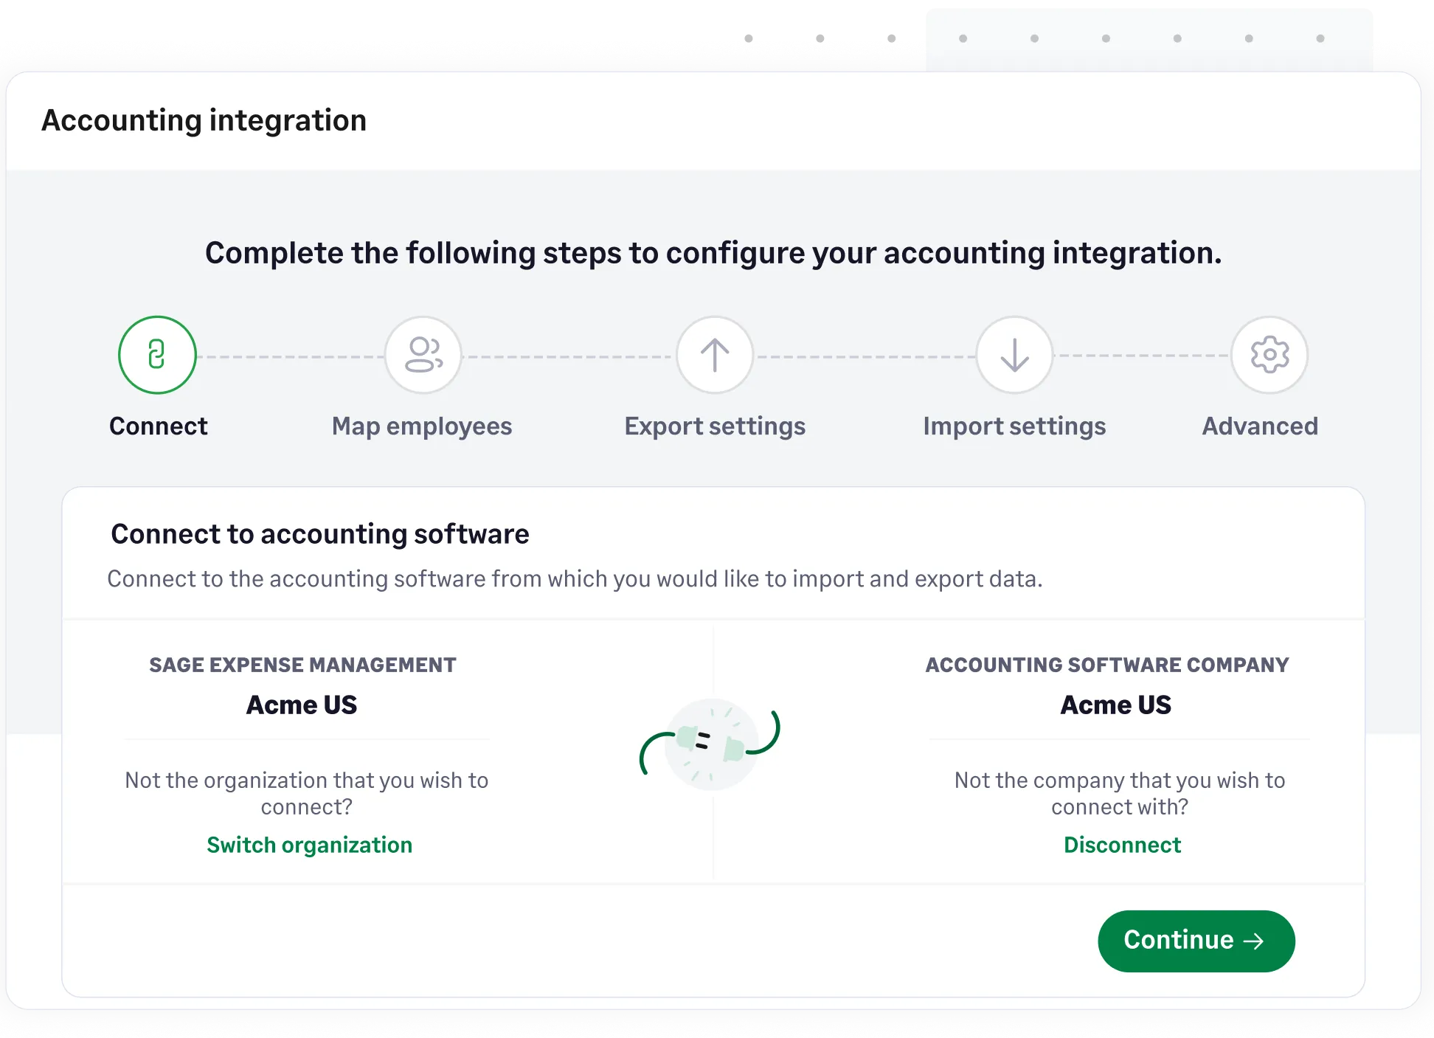
Task: Go to the Advanced step
Action: point(1259,426)
